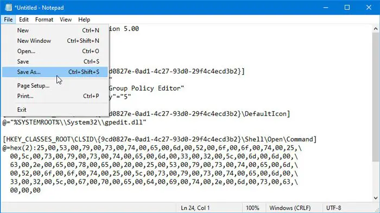Screen dimensions: 380x213
Task: Click the Notepad app icon in title bar
Action: click(x=9, y=8)
